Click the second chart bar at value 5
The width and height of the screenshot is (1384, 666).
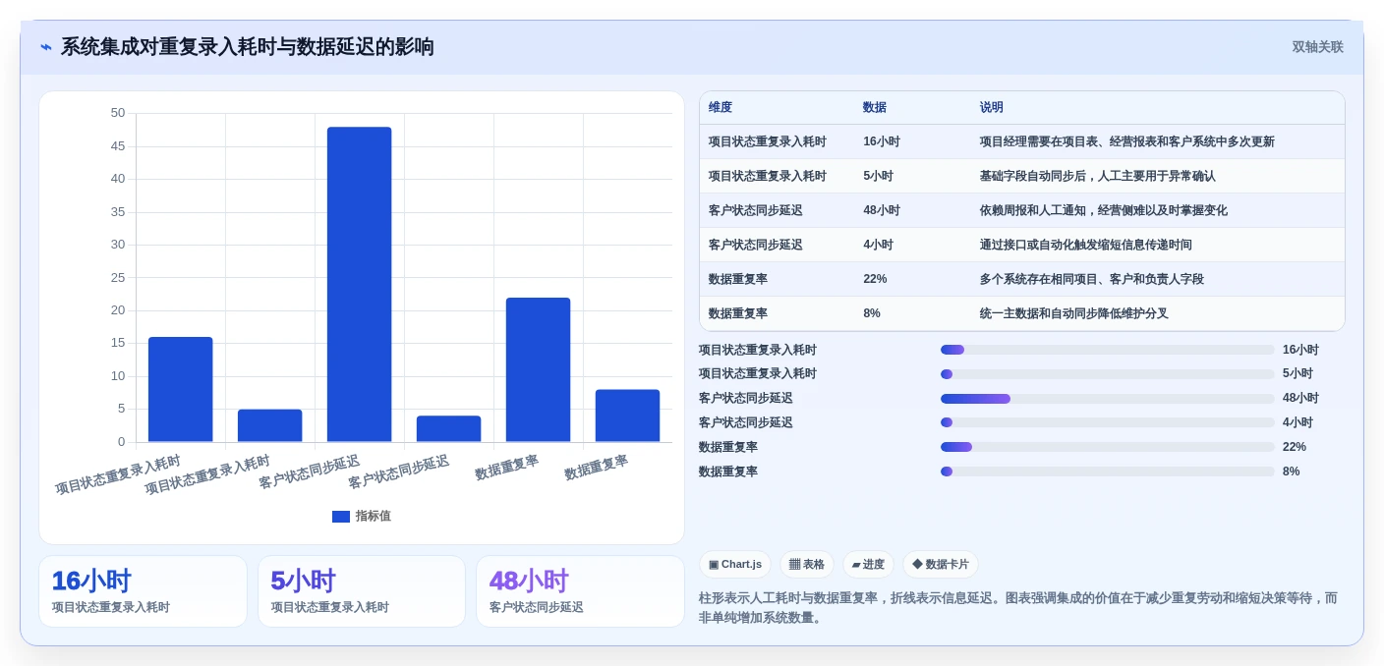[270, 425]
